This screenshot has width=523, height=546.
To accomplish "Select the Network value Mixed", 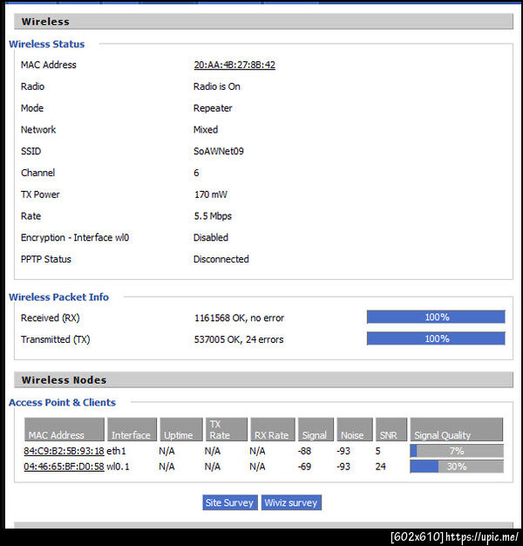I will coord(206,130).
